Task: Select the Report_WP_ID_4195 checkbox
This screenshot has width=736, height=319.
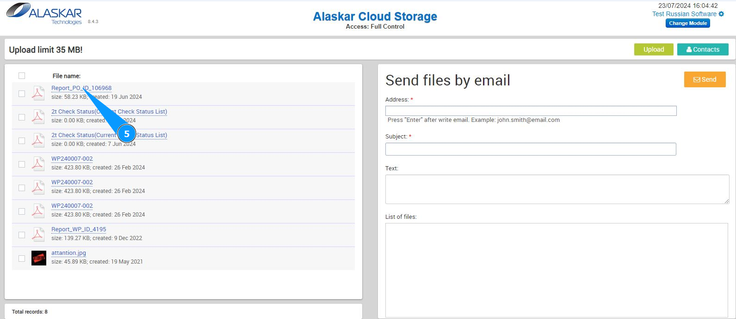Action: [x=22, y=235]
